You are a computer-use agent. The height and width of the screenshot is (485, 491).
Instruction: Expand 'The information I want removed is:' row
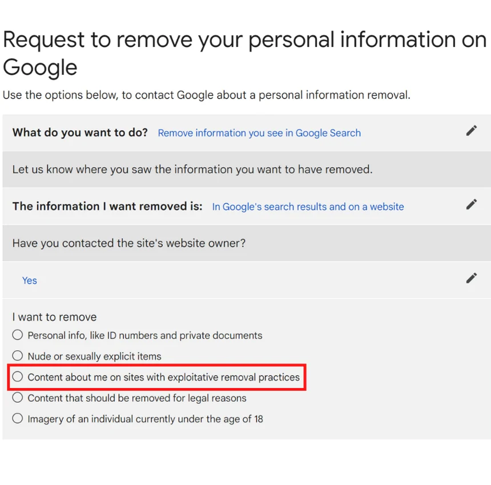[x=247, y=207]
